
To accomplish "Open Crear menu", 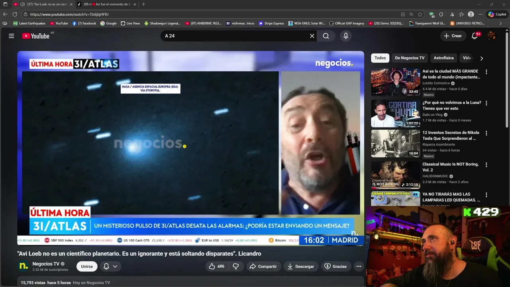I will (x=453, y=36).
